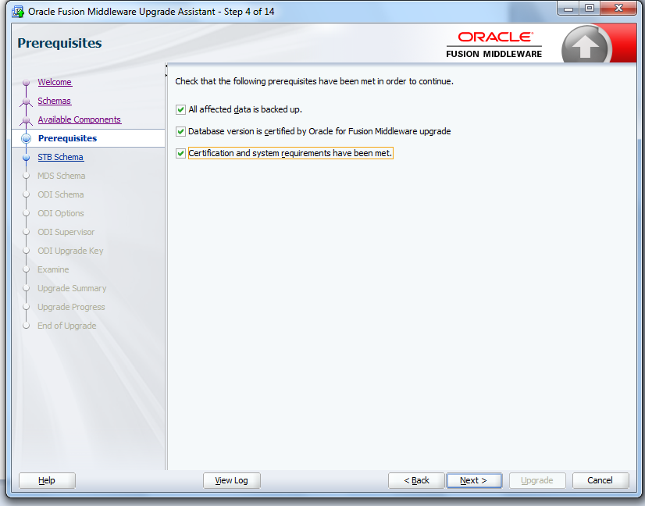Click the ODI Upgrade Key step
The image size is (645, 506).
tap(70, 251)
